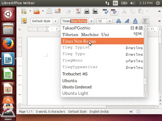This screenshot has height=121, width=162.
Task: Toggle selection mode icon in status bar
Action: click(x=131, y=111)
